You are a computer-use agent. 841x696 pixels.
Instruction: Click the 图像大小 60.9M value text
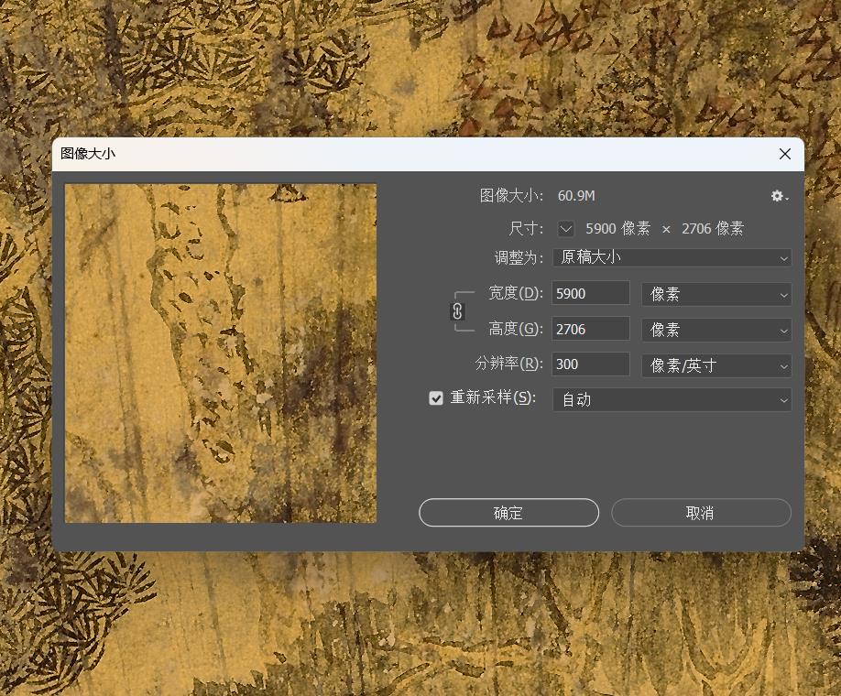coord(576,196)
